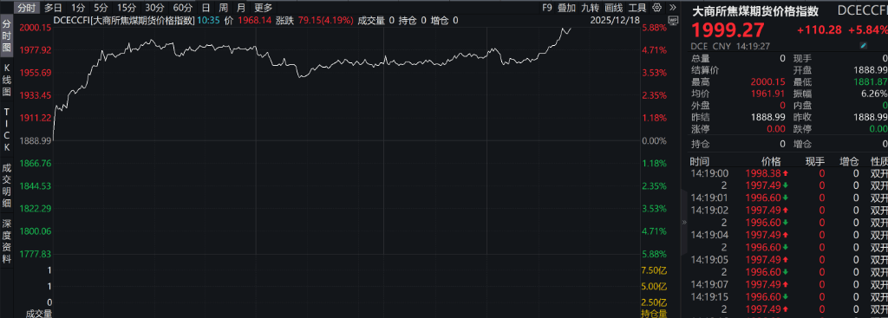888x318 pixels.
Task: Click the 现手 column header
Action: click(815, 161)
